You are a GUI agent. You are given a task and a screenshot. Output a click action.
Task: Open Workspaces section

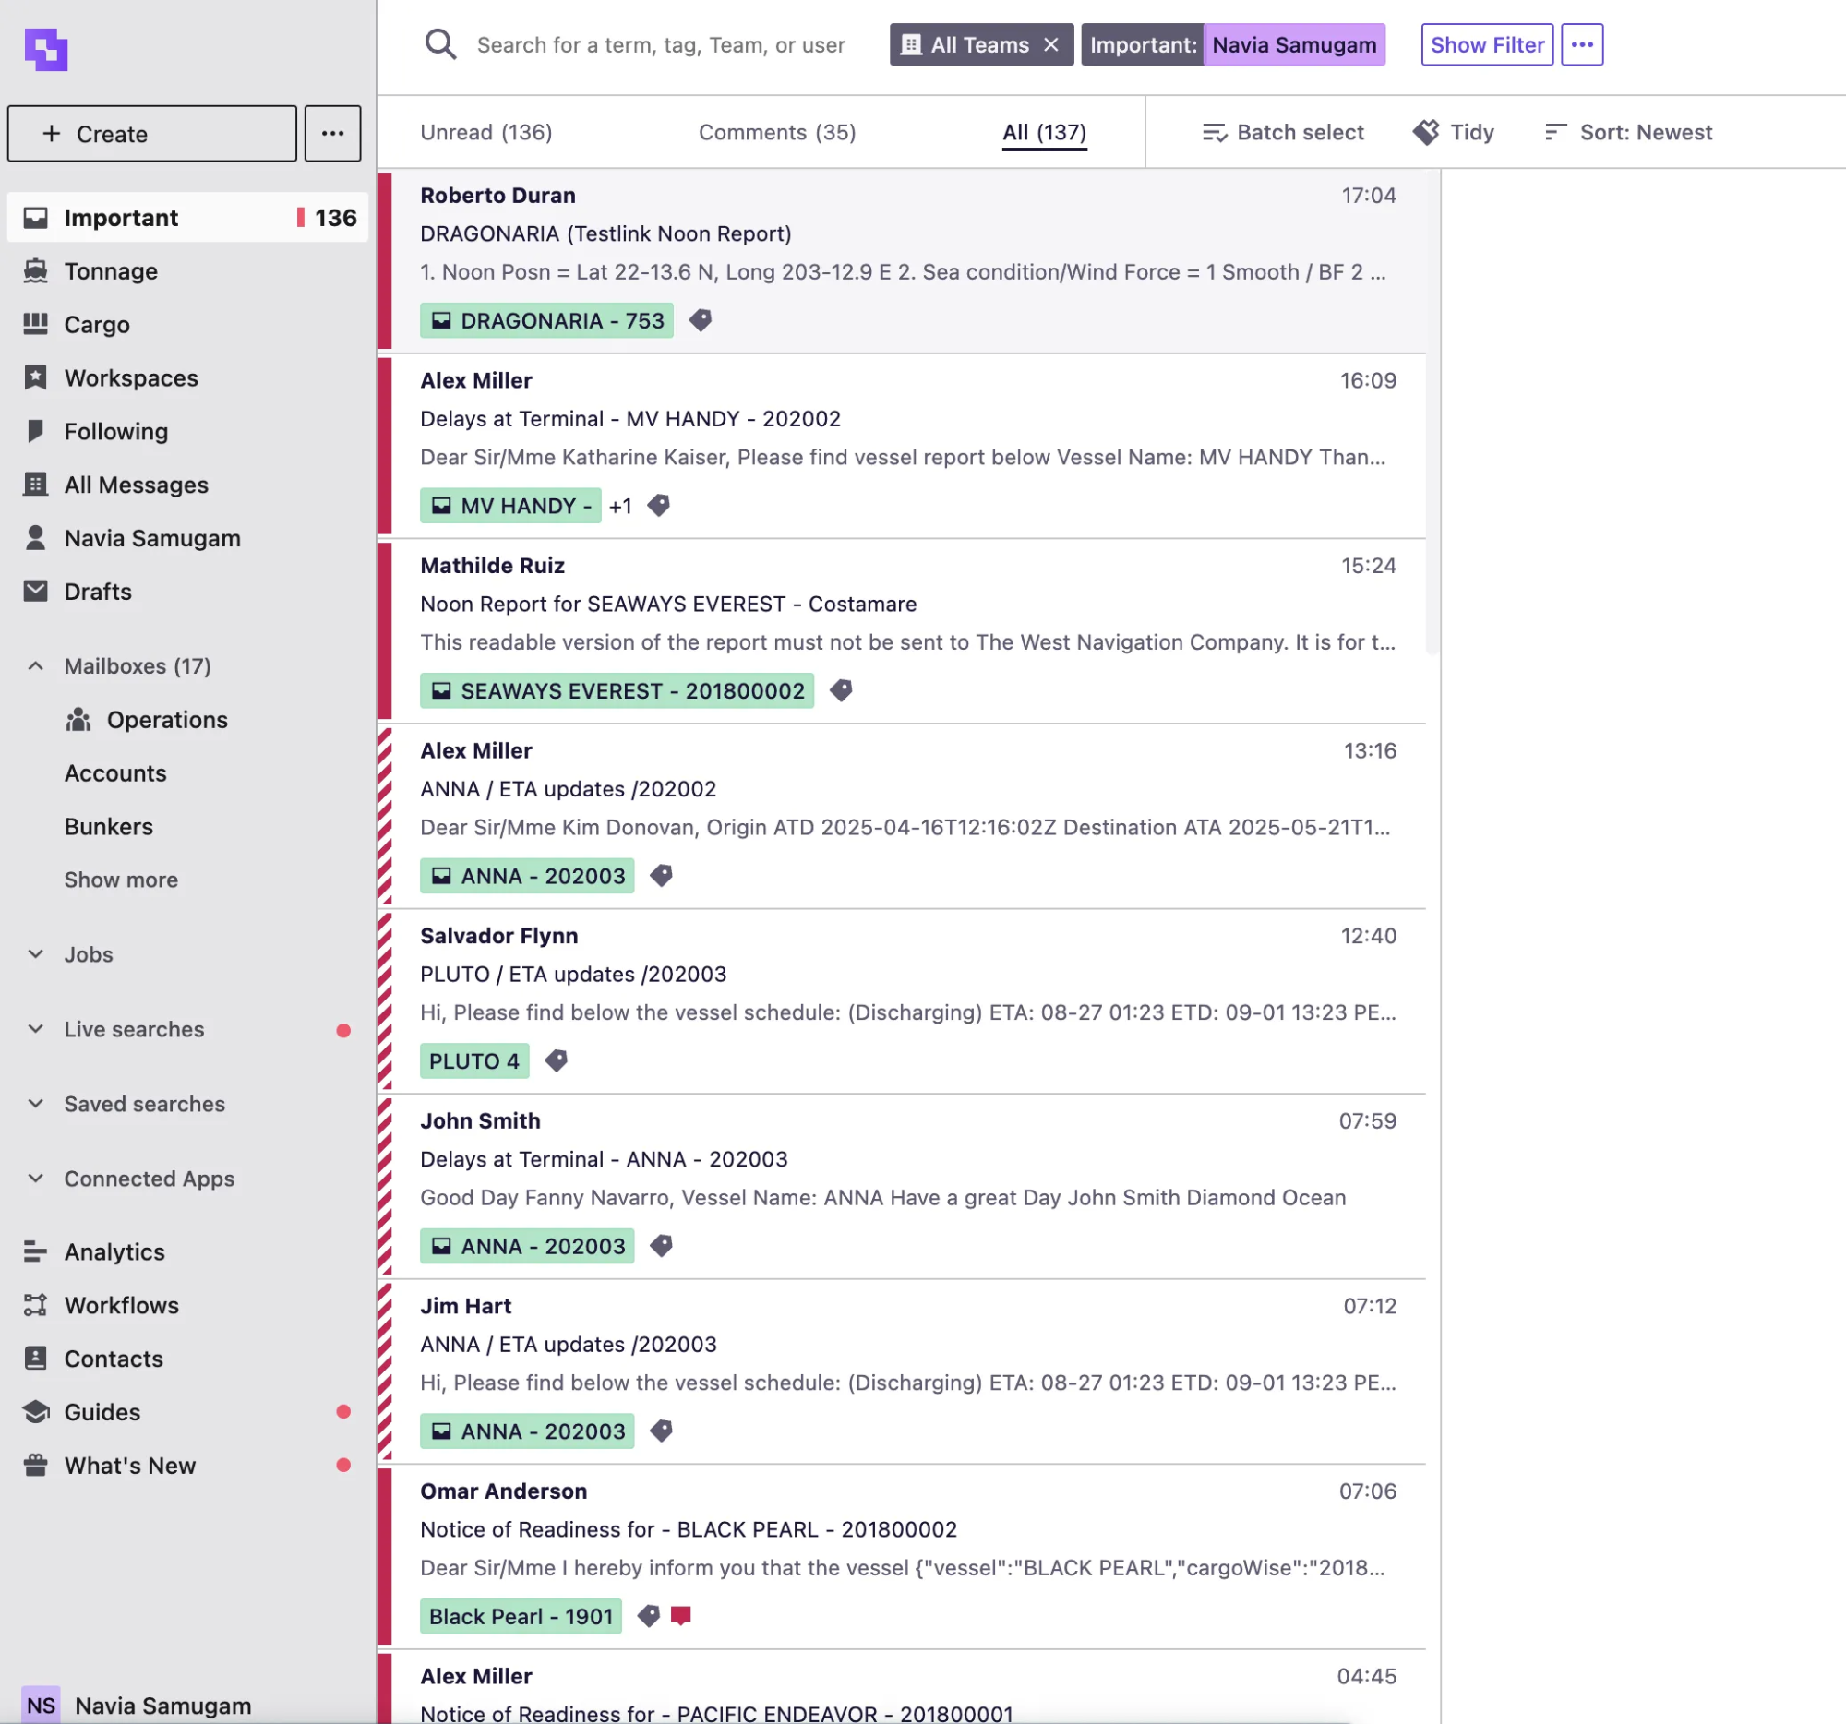click(187, 377)
